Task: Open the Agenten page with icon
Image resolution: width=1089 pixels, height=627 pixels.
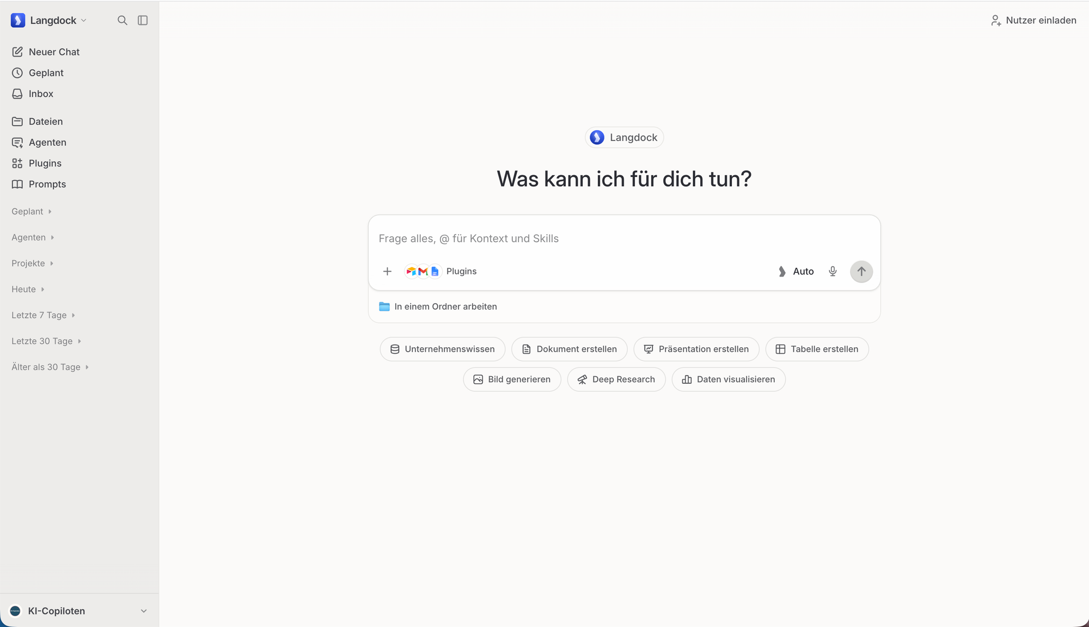Action: (39, 143)
